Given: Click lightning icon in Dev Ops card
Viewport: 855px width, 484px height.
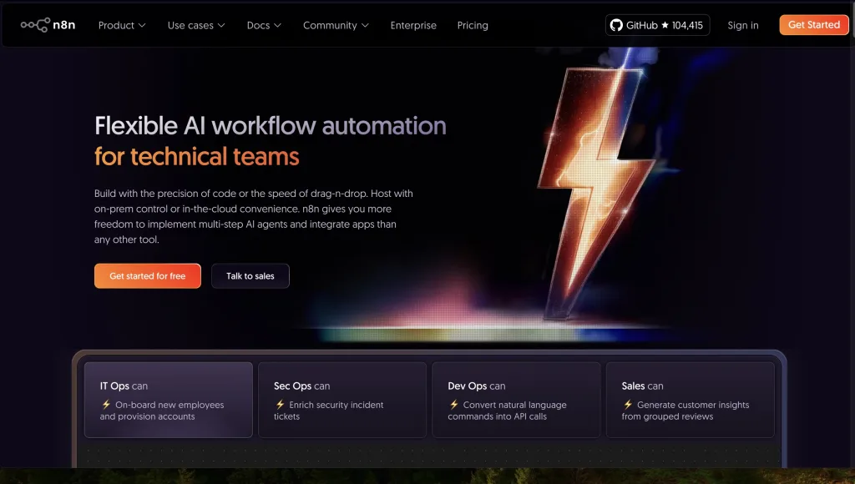Looking at the screenshot, I should click(x=454, y=405).
